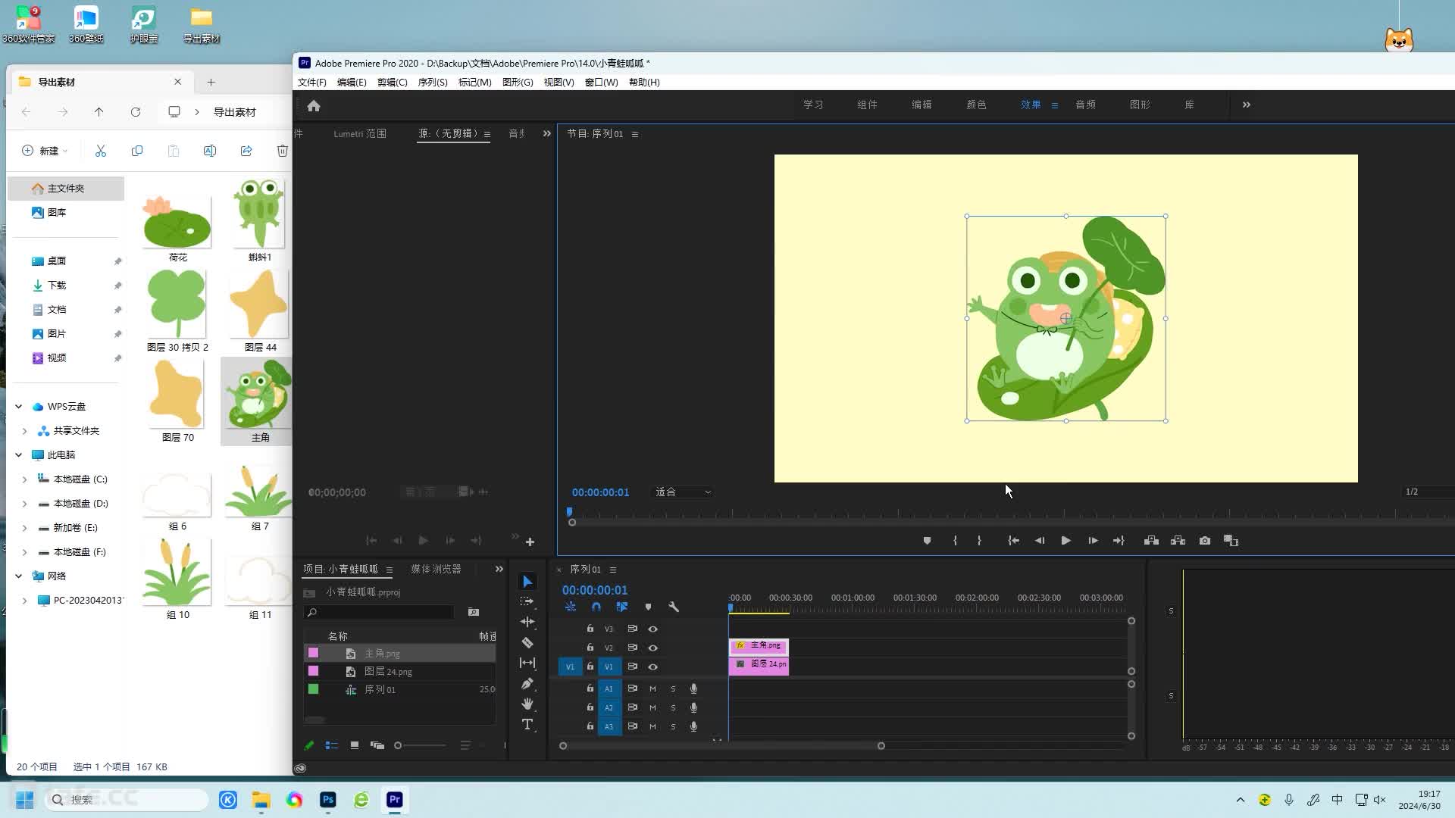The height and width of the screenshot is (818, 1455).
Task: Toggle A3 voice-over record microphone
Action: pyautogui.click(x=693, y=726)
